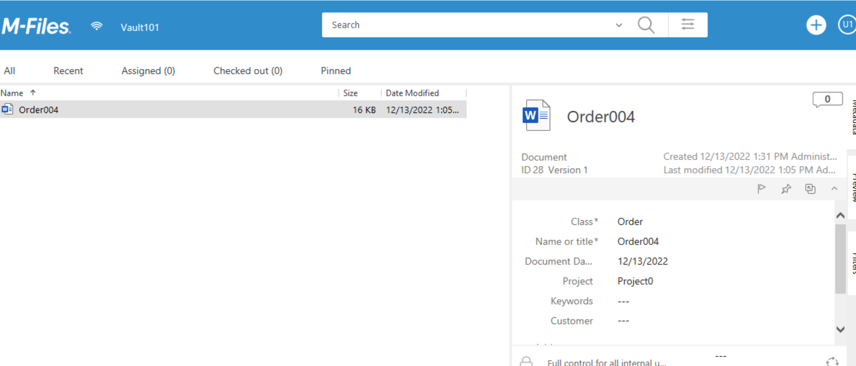
Task: Click the flag follow icon
Action: pos(761,189)
